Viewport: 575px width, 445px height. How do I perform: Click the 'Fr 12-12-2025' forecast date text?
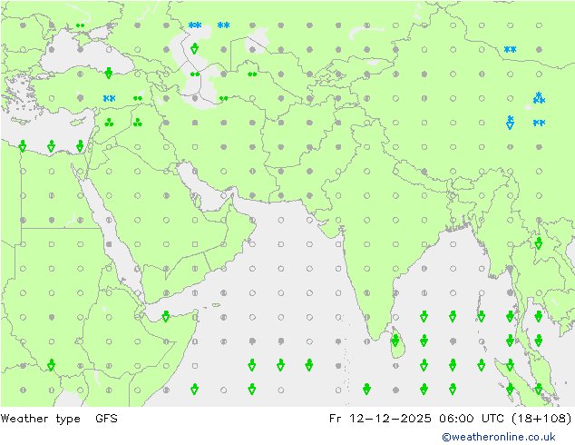[x=380, y=418]
